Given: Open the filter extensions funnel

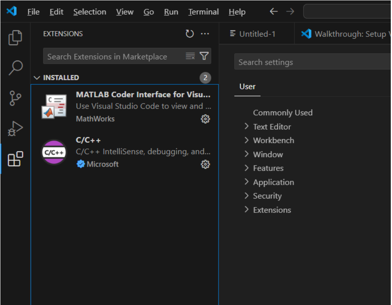Looking at the screenshot, I should coord(204,56).
